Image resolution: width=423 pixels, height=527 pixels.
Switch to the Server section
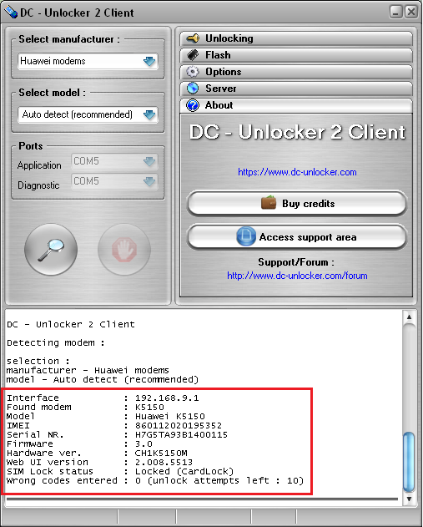tap(296, 89)
